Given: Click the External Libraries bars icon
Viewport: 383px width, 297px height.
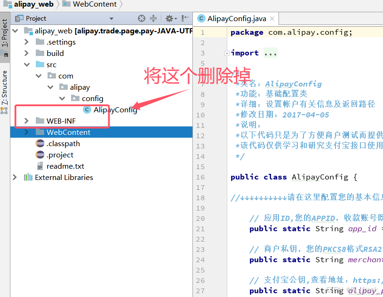Looking at the screenshot, I should coord(28,177).
